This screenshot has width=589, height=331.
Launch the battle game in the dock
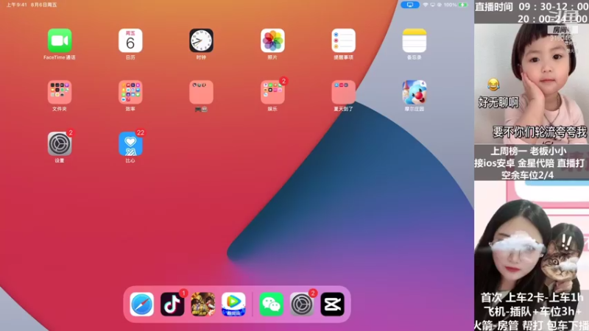(x=203, y=304)
